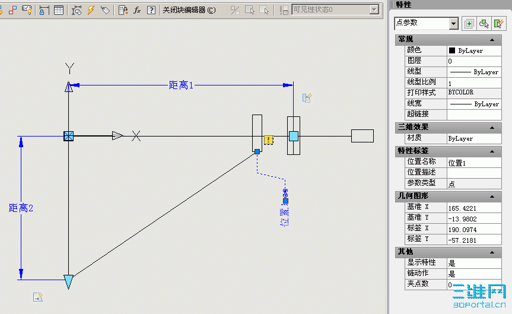The width and height of the screenshot is (512, 314).
Task: Click the visibility mode toolbar icon
Action: tap(235, 10)
